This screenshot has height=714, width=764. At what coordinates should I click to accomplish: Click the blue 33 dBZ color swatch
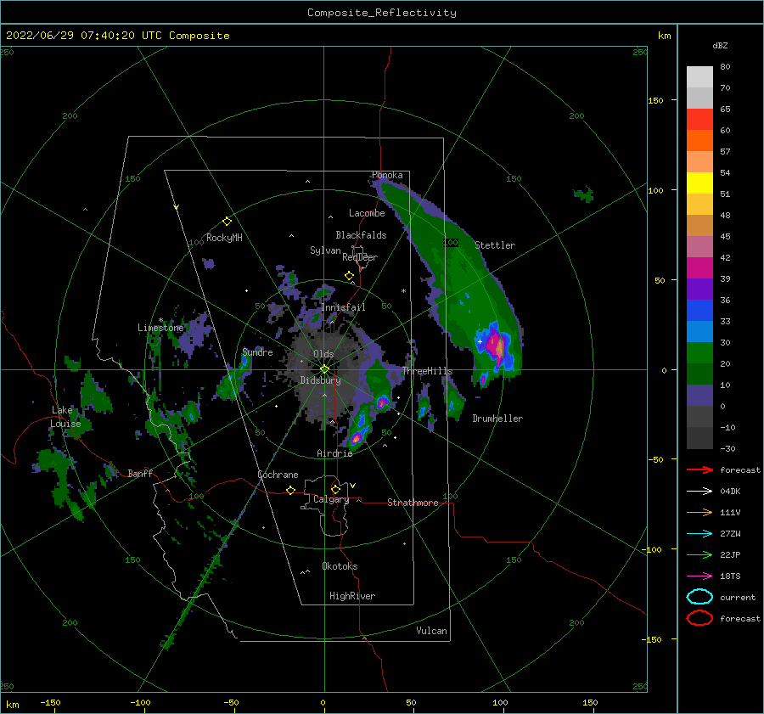(699, 311)
